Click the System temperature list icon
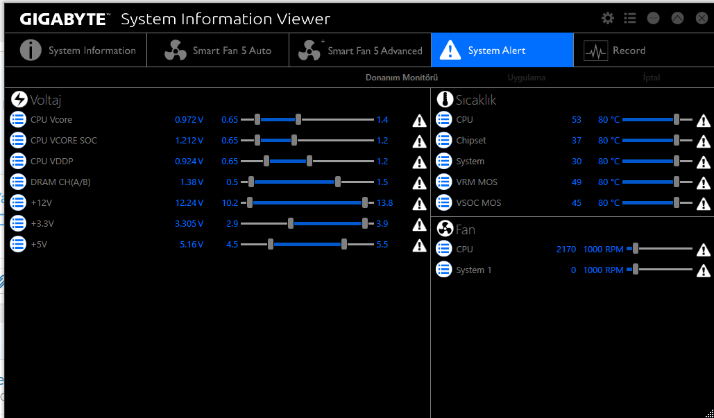Viewport: 714px width, 418px height. (444, 161)
